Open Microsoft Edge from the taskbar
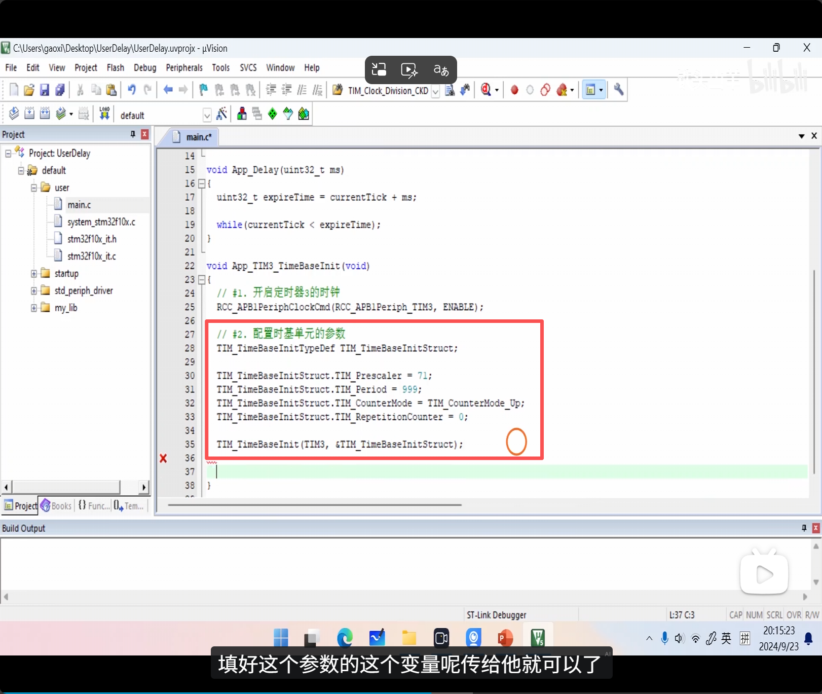Image resolution: width=822 pixels, height=694 pixels. coord(345,637)
